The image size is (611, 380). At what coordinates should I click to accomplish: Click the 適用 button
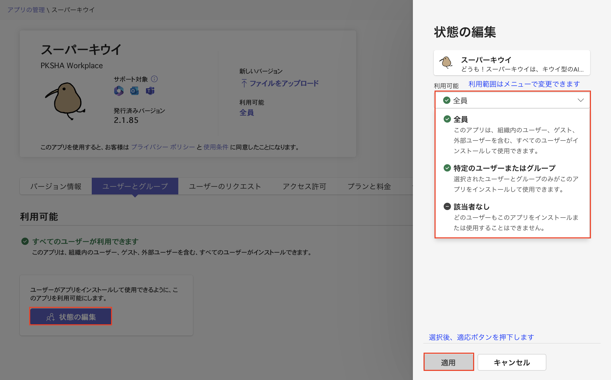click(x=448, y=362)
